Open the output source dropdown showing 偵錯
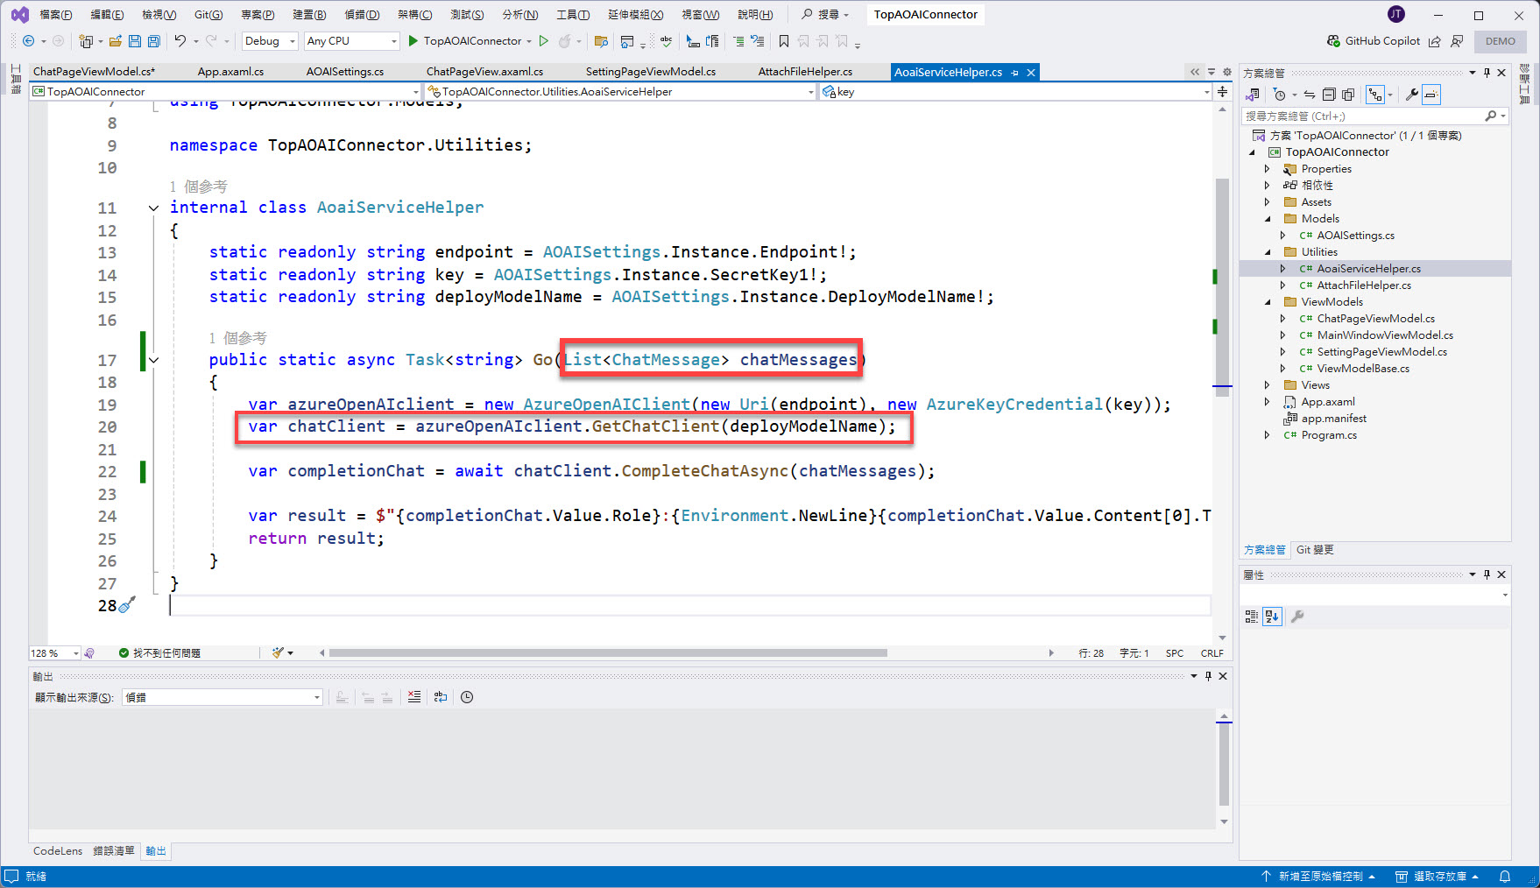This screenshot has height=888, width=1540. pyautogui.click(x=223, y=697)
